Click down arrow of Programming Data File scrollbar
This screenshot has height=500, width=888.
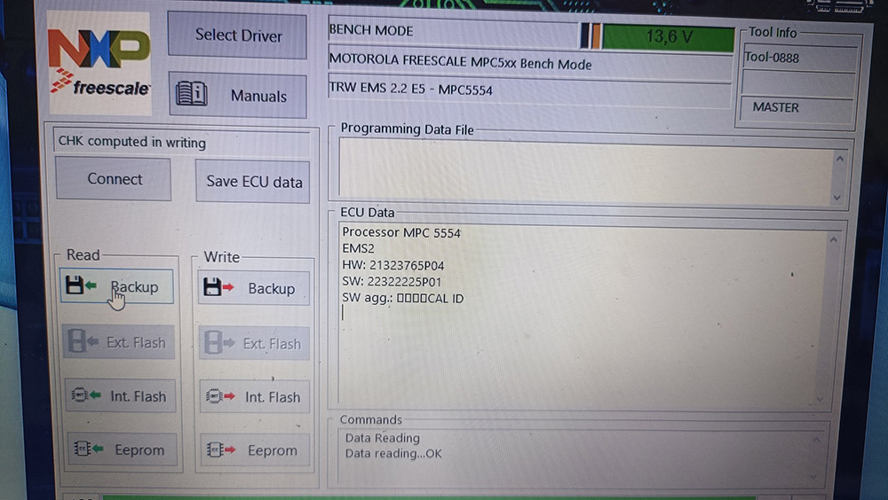tap(837, 198)
